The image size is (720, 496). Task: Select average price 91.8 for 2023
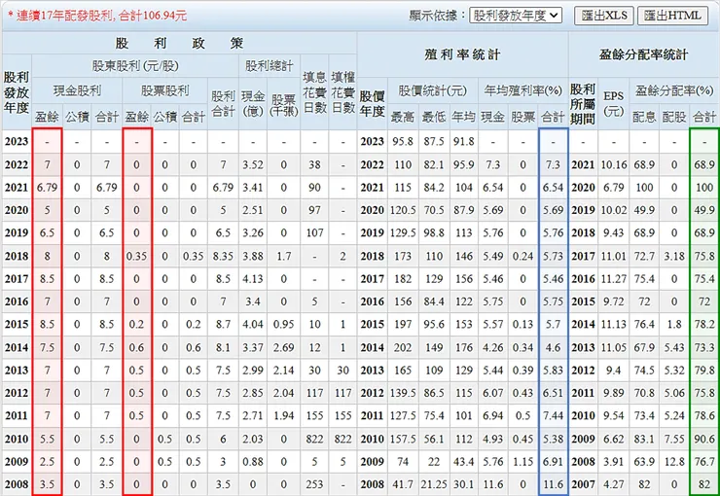(x=464, y=142)
